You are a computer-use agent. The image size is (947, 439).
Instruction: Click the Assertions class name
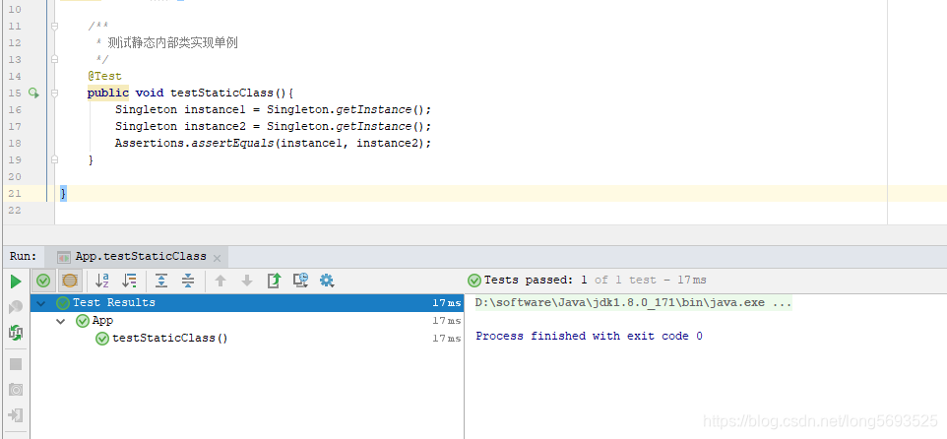[x=150, y=143]
